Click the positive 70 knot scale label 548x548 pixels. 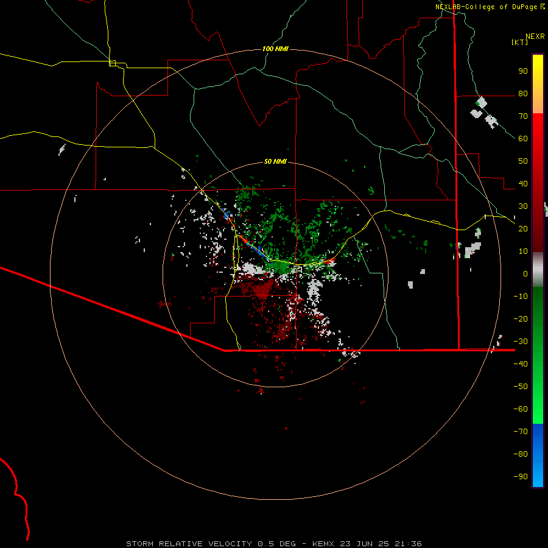pos(523,116)
